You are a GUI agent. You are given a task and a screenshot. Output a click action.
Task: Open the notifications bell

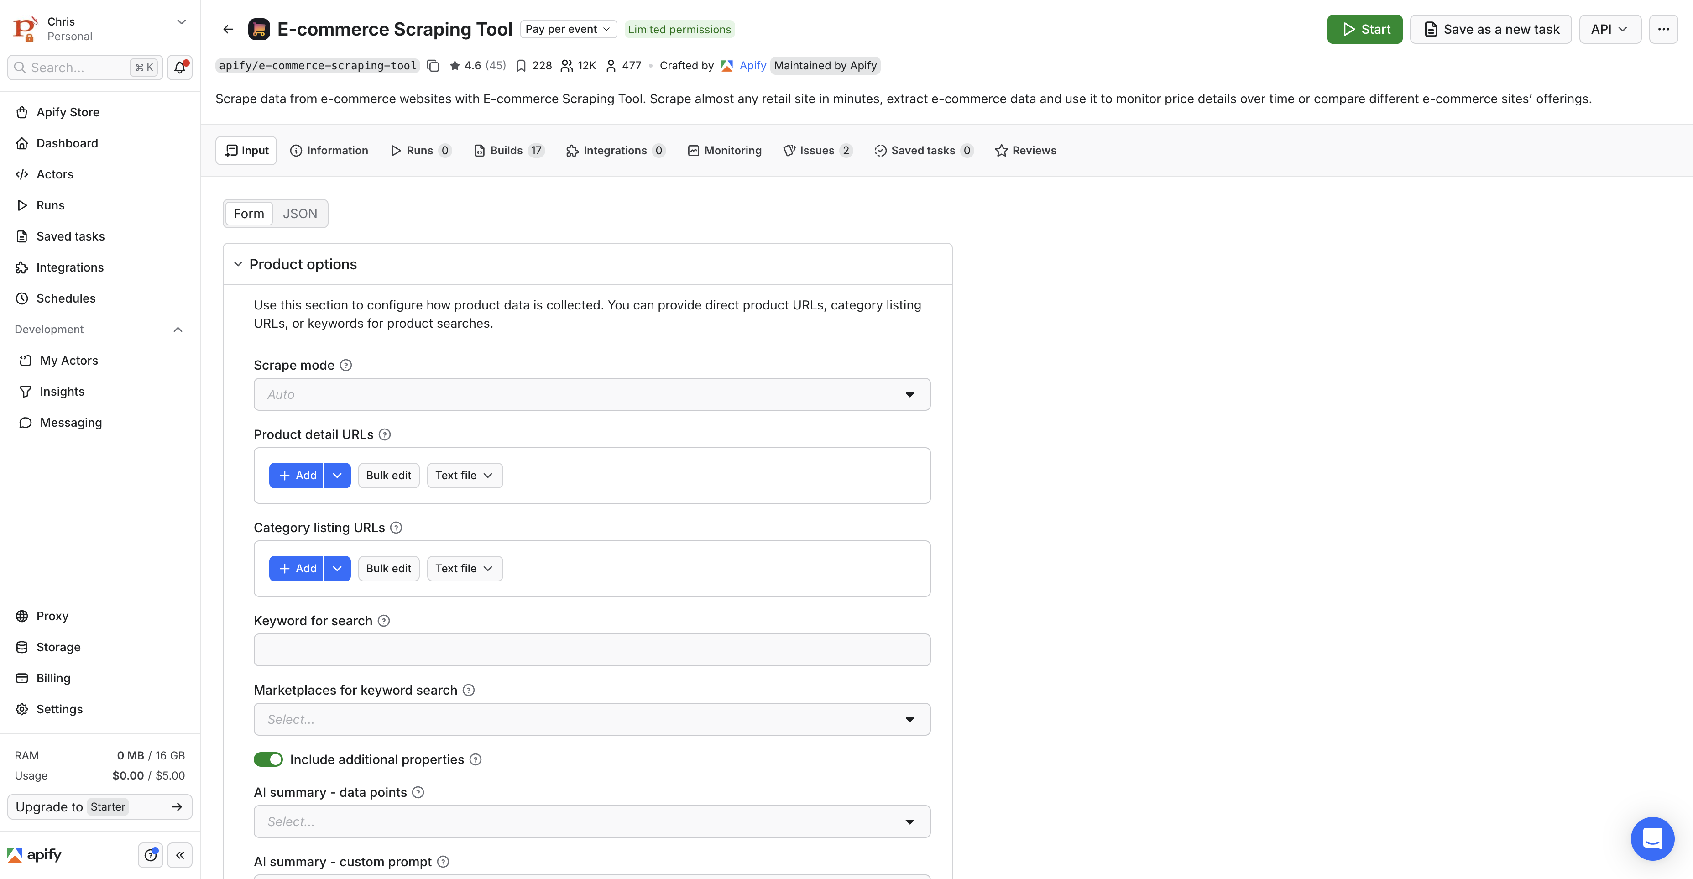[179, 68]
